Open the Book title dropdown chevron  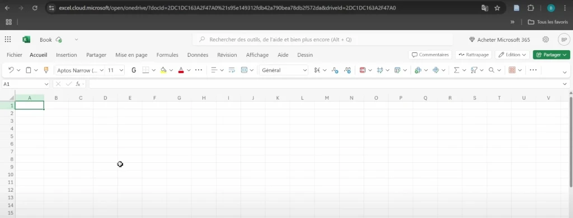pos(76,40)
